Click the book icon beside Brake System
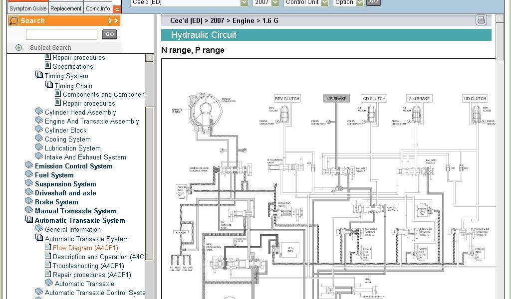Viewport: 511px width, 299px height. [29, 202]
